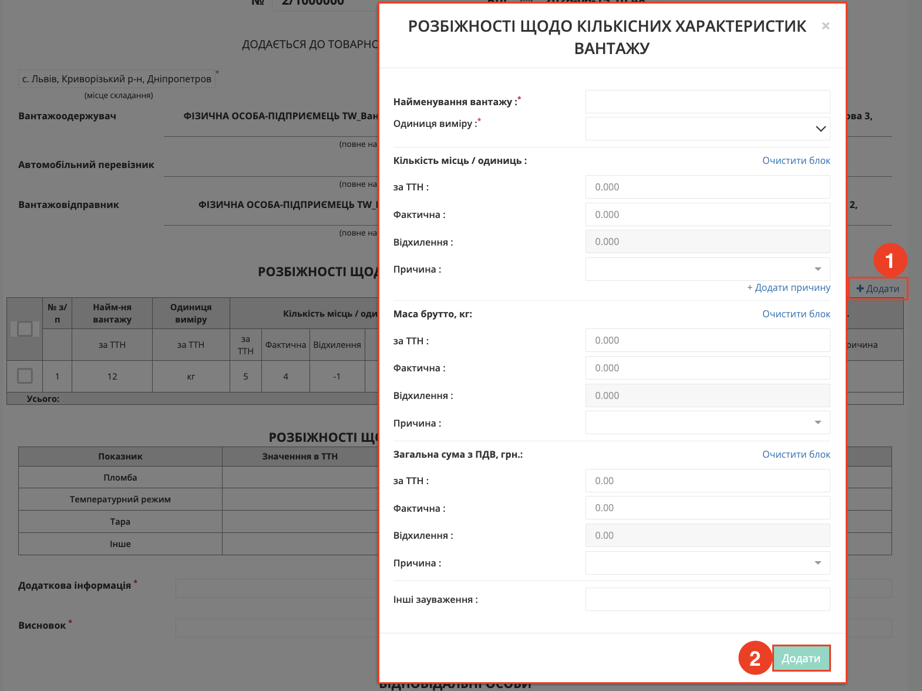Clear the Кількість місць block
The height and width of the screenshot is (691, 922).
(796, 160)
